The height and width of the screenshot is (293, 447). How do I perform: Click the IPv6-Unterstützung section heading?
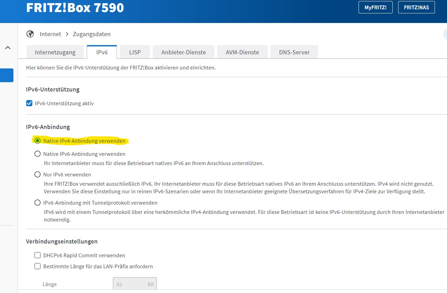[x=53, y=89]
